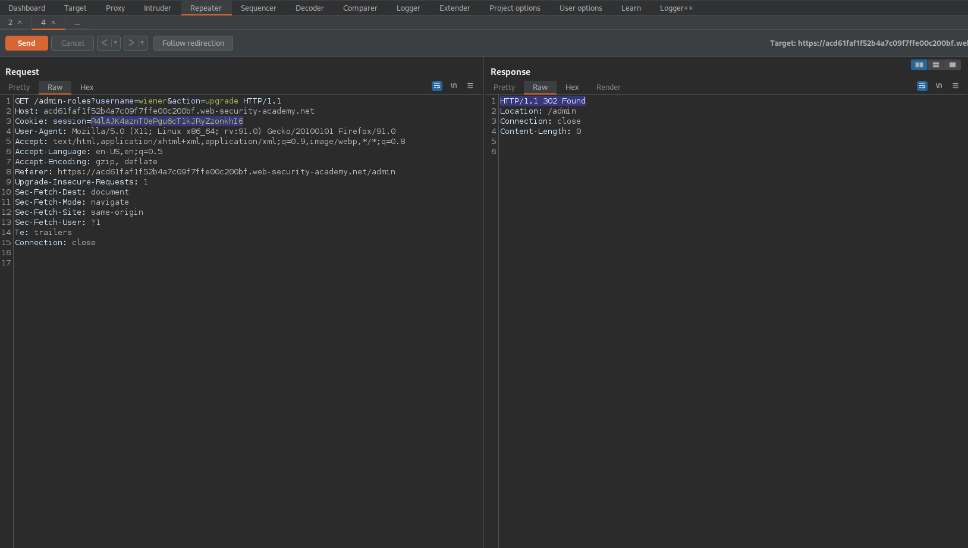Viewport: 968px width, 548px height.
Task: Open back history dropdown arrow
Action: [x=115, y=43]
